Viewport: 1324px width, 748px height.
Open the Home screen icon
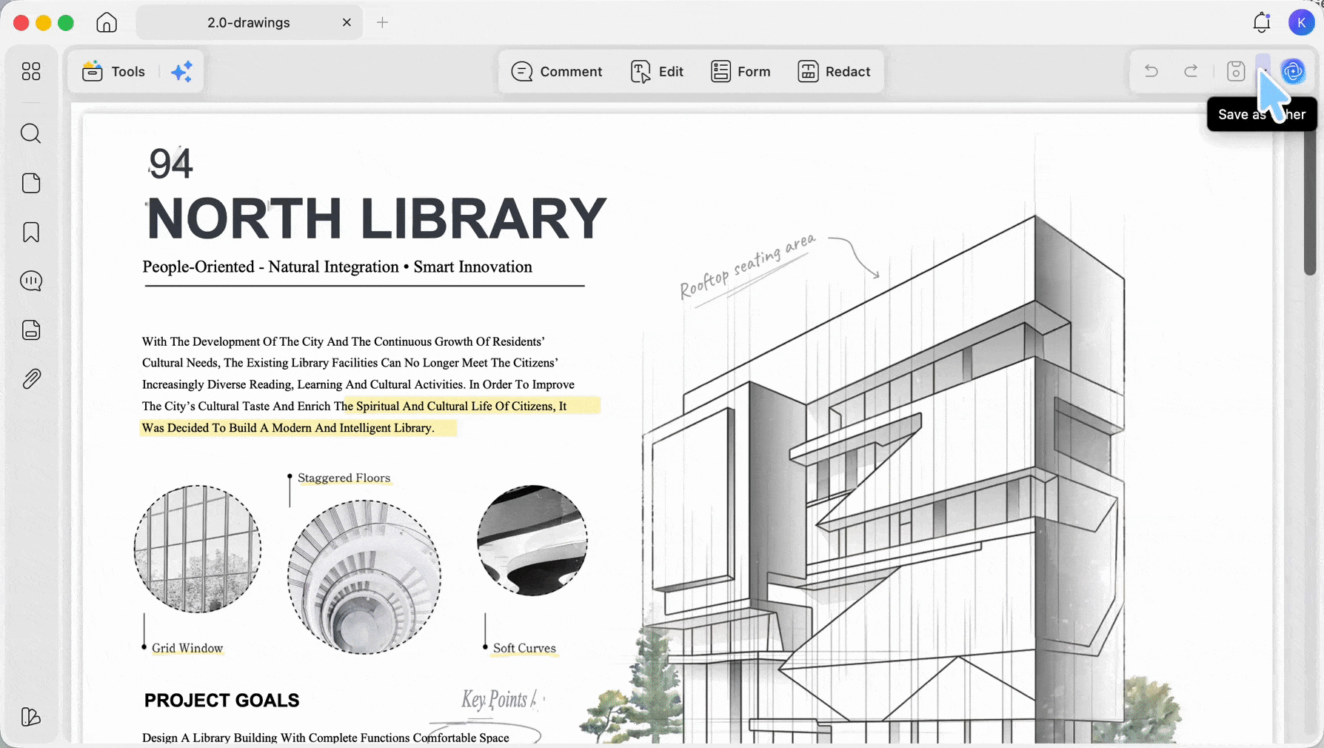107,22
